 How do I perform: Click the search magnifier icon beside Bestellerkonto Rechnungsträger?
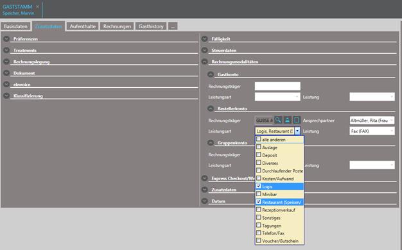click(x=278, y=120)
